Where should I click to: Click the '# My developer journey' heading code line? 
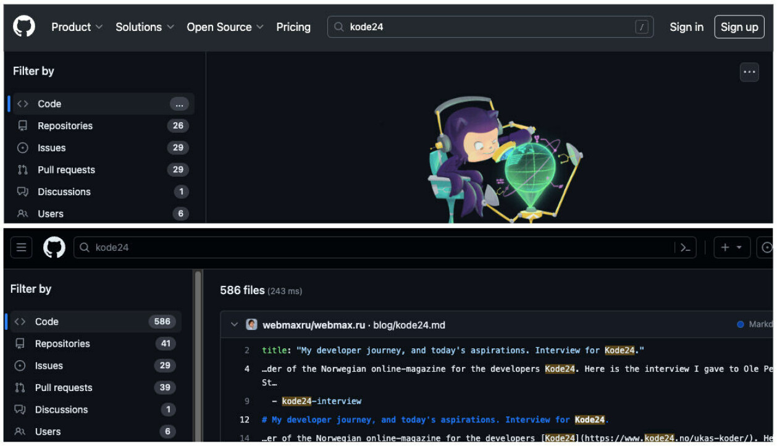[x=435, y=419]
